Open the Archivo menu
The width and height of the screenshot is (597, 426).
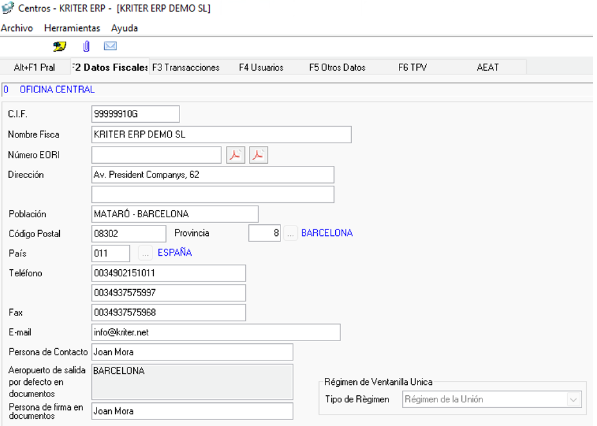17,28
